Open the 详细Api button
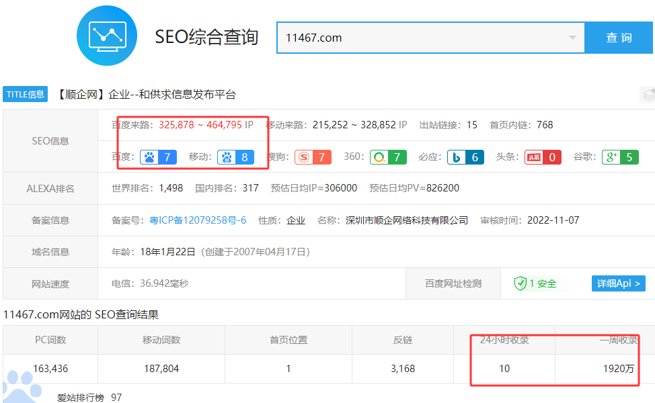655x403 pixels. pos(619,283)
